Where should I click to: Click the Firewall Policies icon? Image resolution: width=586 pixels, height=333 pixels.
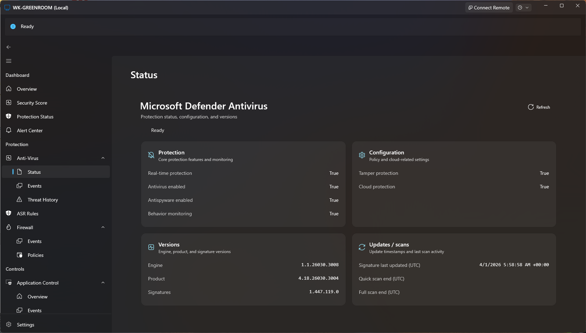[20, 255]
